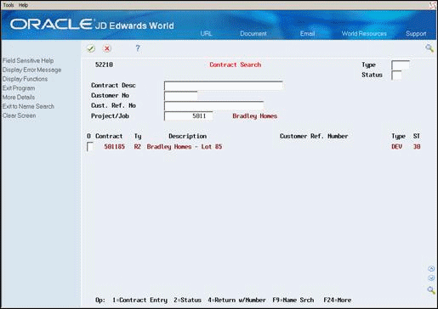Click the option field for contract 501185
Image resolution: width=438 pixels, height=309 pixels.
[x=90, y=147]
